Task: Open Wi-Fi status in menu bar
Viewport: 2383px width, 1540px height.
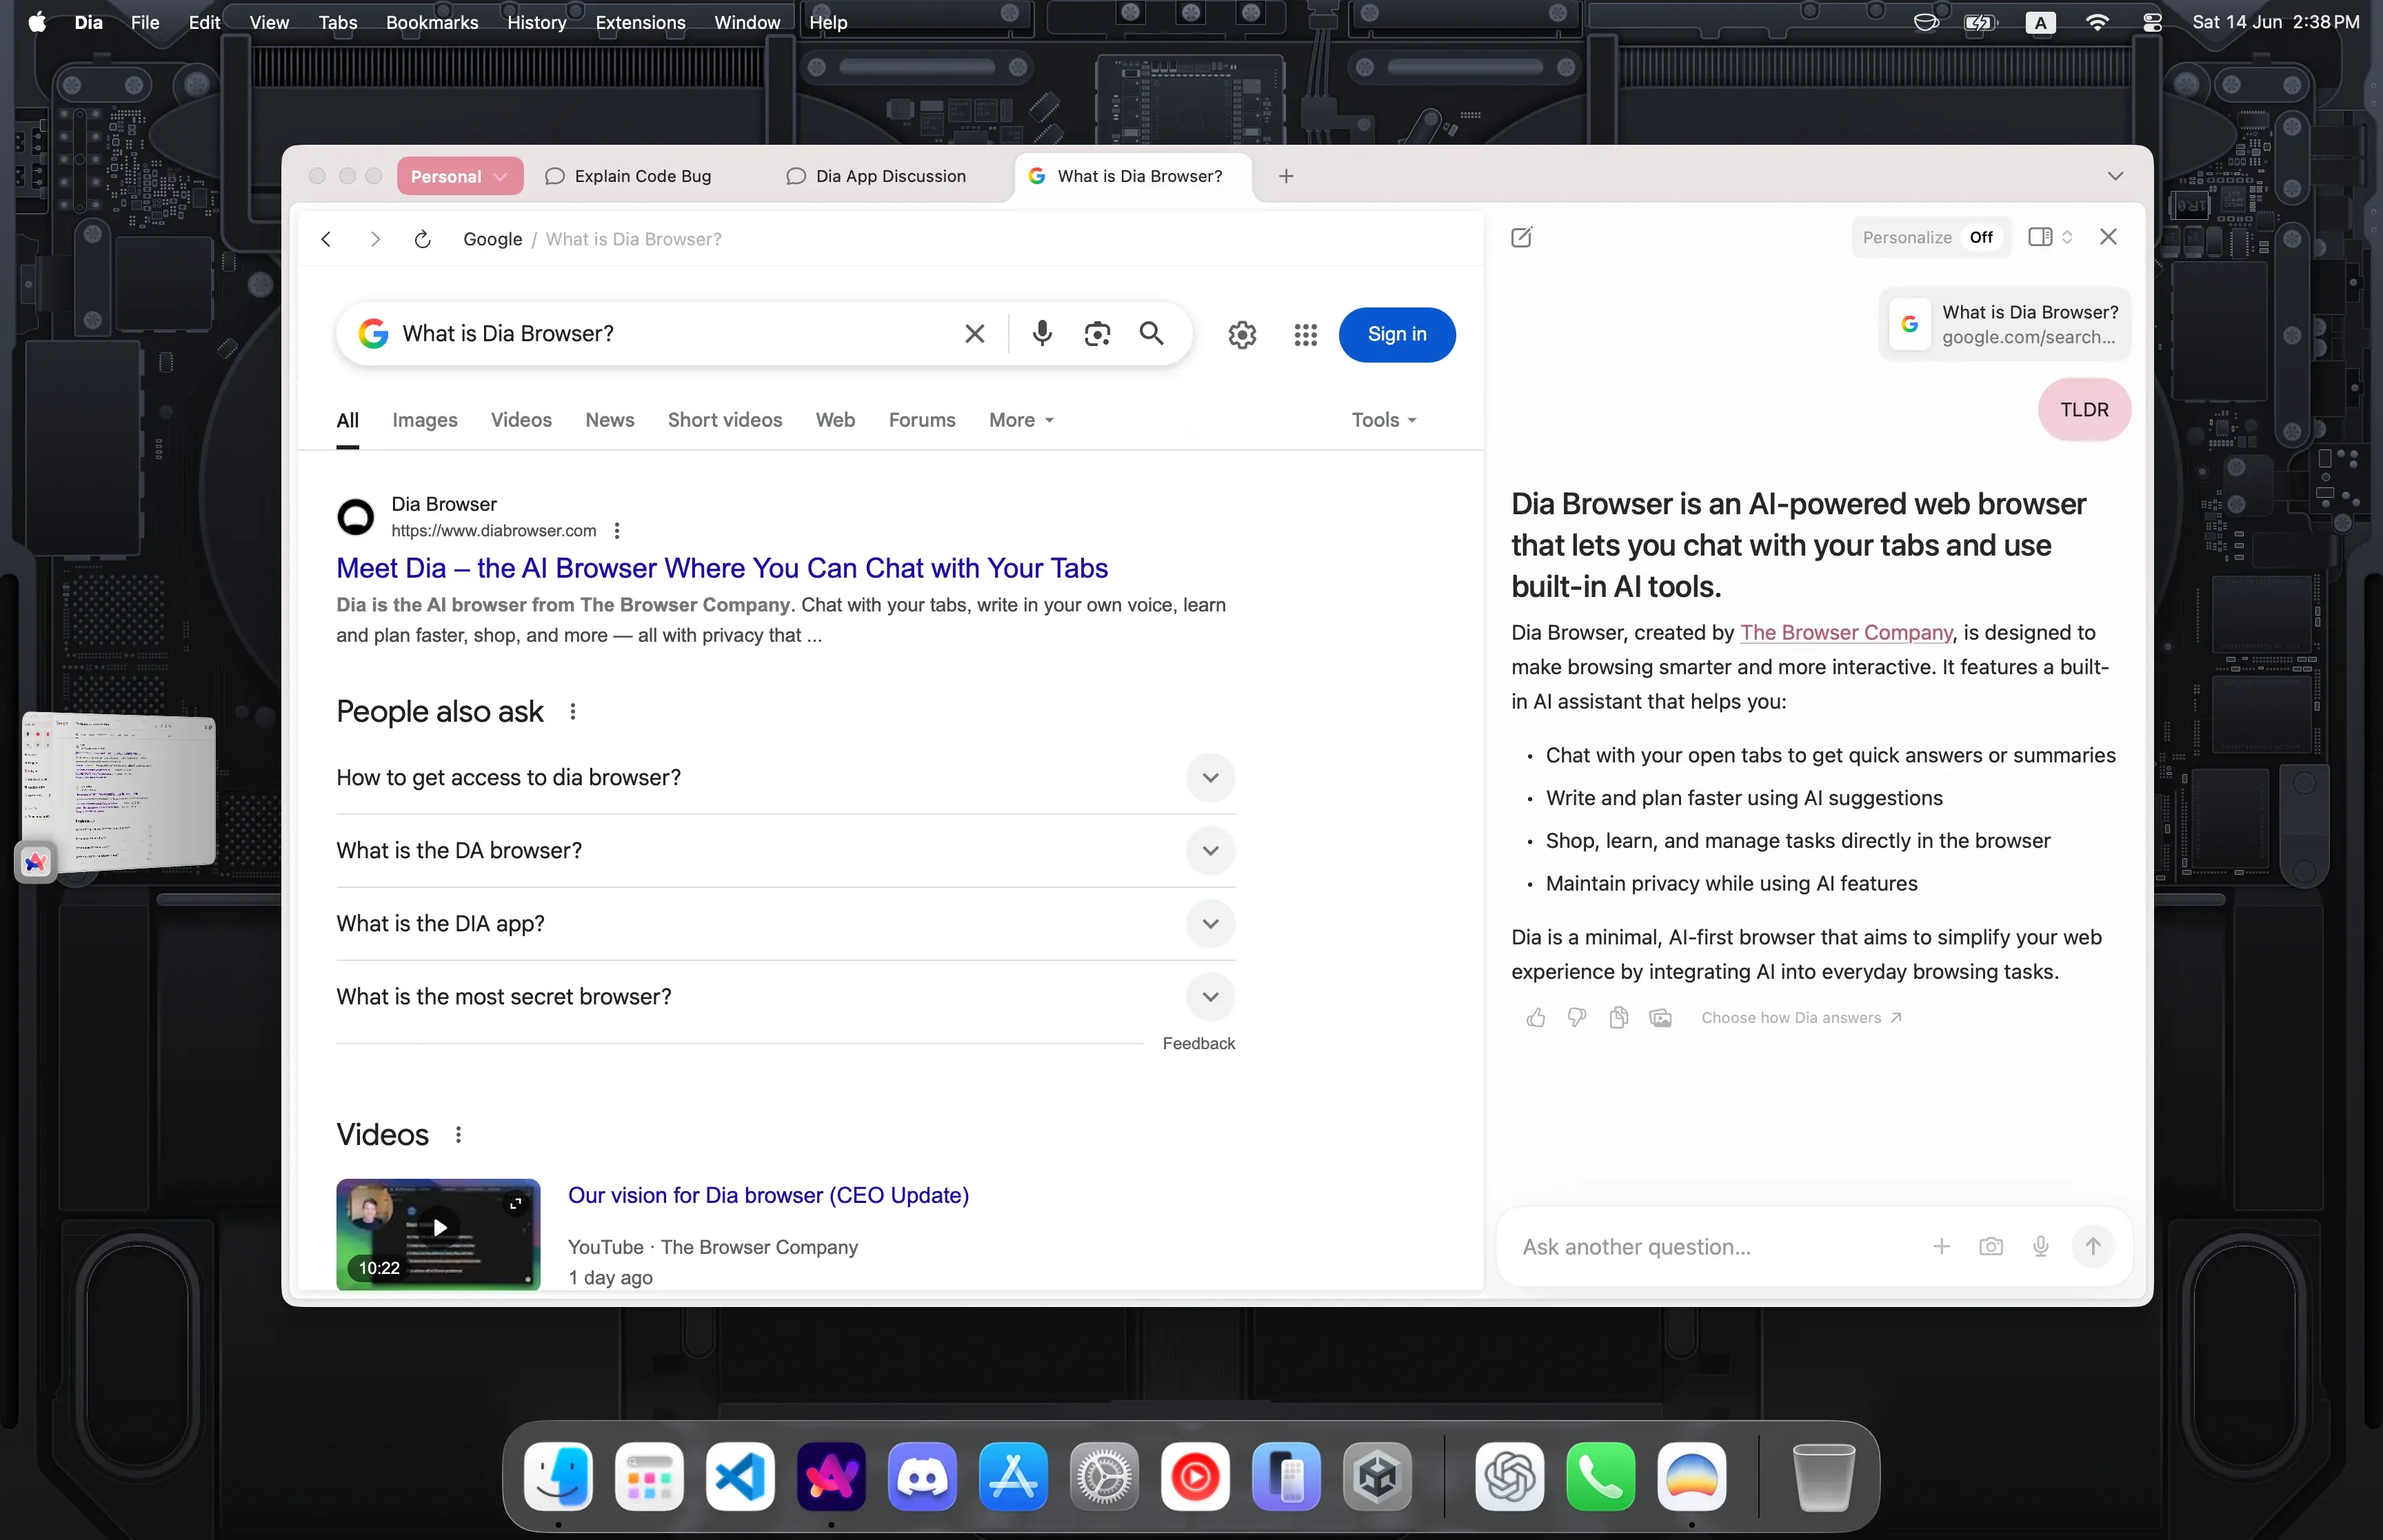Action: coord(2097,22)
